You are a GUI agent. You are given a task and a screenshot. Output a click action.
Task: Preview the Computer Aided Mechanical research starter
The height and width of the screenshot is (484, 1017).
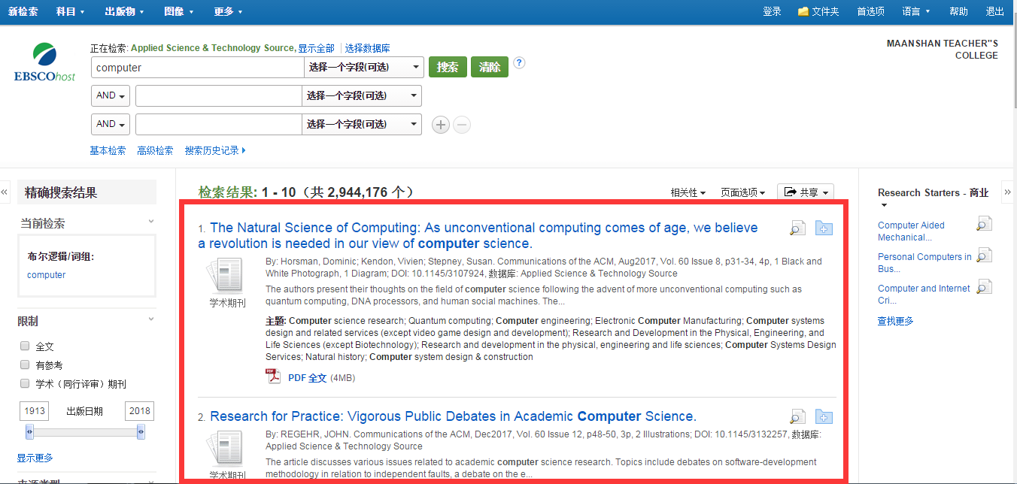point(984,224)
